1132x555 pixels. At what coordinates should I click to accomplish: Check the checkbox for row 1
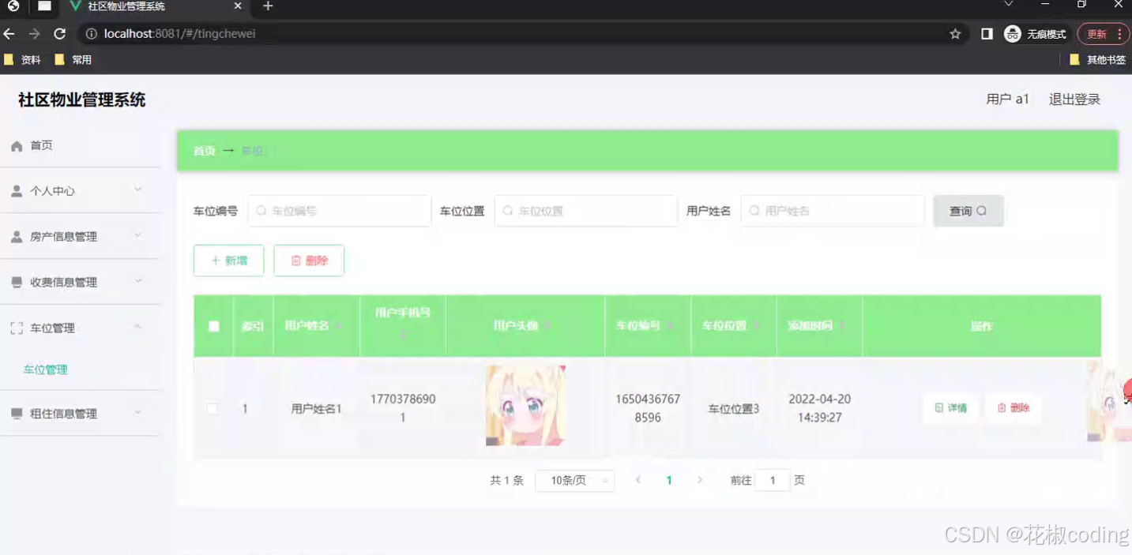(x=212, y=408)
